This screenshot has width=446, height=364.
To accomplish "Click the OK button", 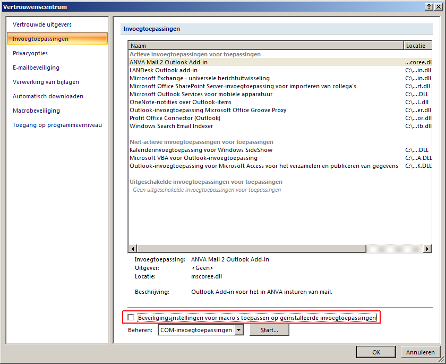I will click(375, 352).
